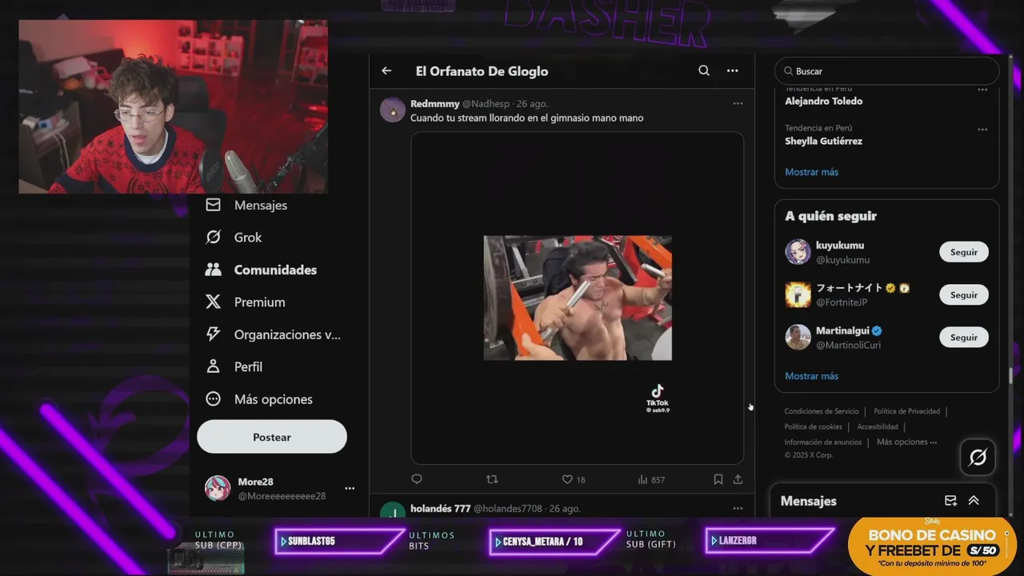Open search magnifier in community header

point(704,70)
